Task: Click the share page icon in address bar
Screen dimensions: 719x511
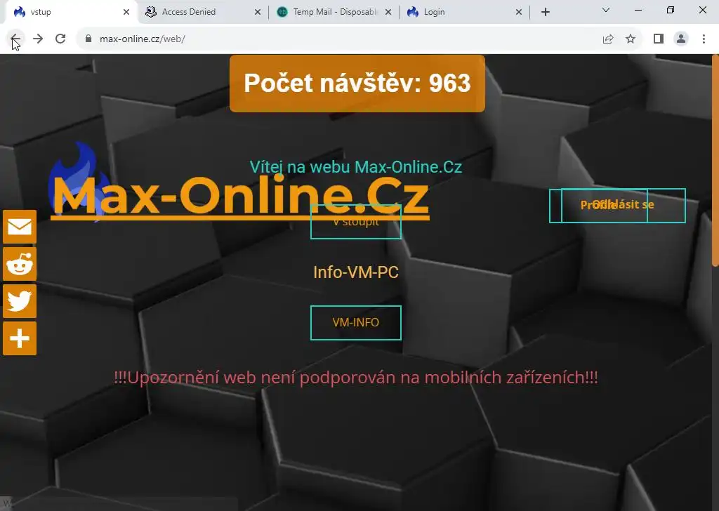Action: [x=608, y=39]
